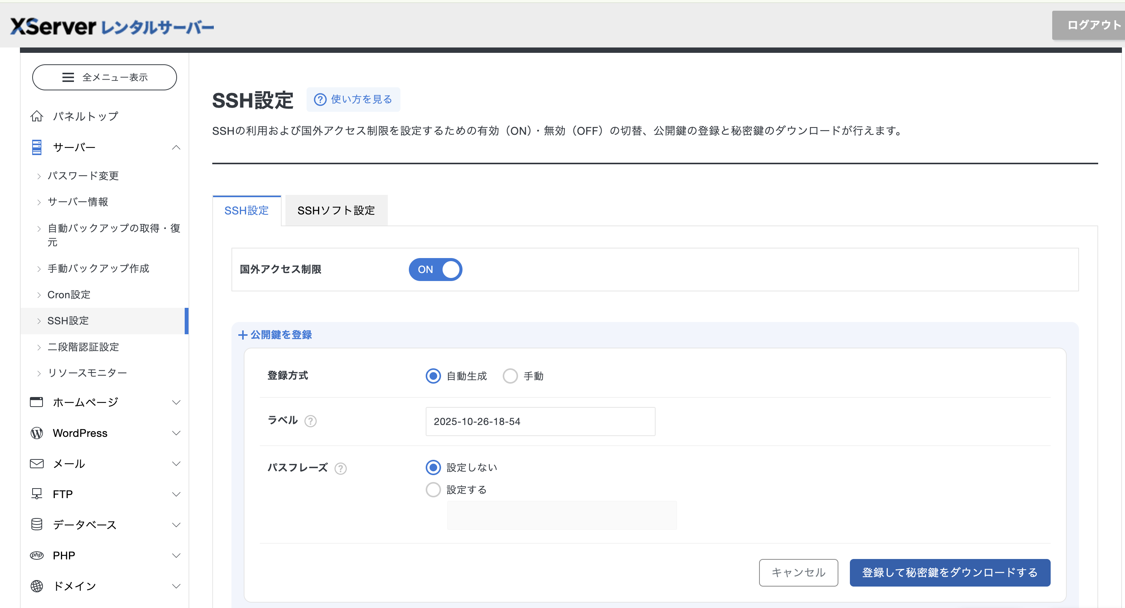Open the 使い方を見る help link
Screen dimensions: 1125x608
(353, 99)
